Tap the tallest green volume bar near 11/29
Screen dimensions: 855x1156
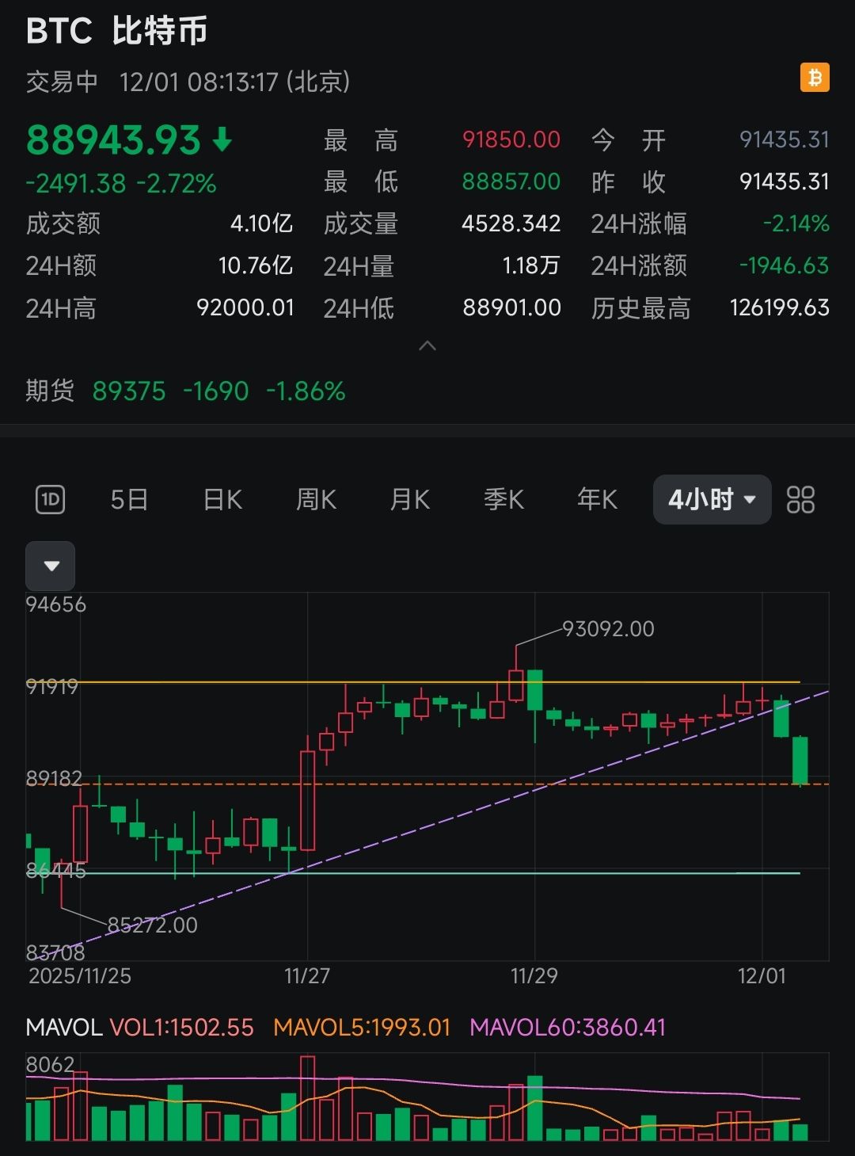coord(535,1108)
